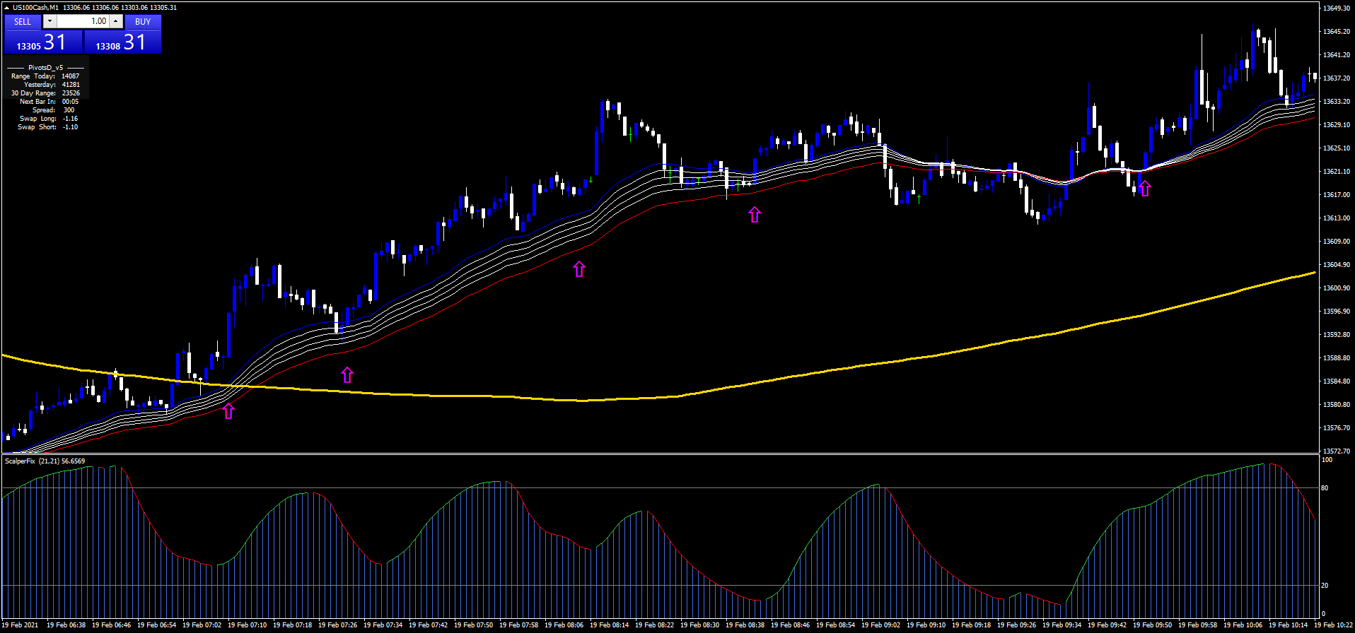Click the 13600.90 price on the scale
This screenshot has width=1355, height=633.
(x=1336, y=288)
